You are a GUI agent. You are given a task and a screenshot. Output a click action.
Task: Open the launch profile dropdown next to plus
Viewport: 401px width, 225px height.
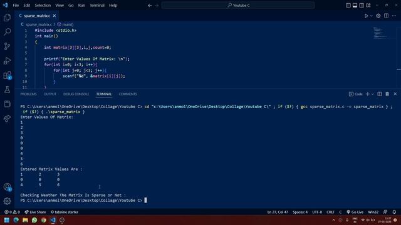point(372,94)
